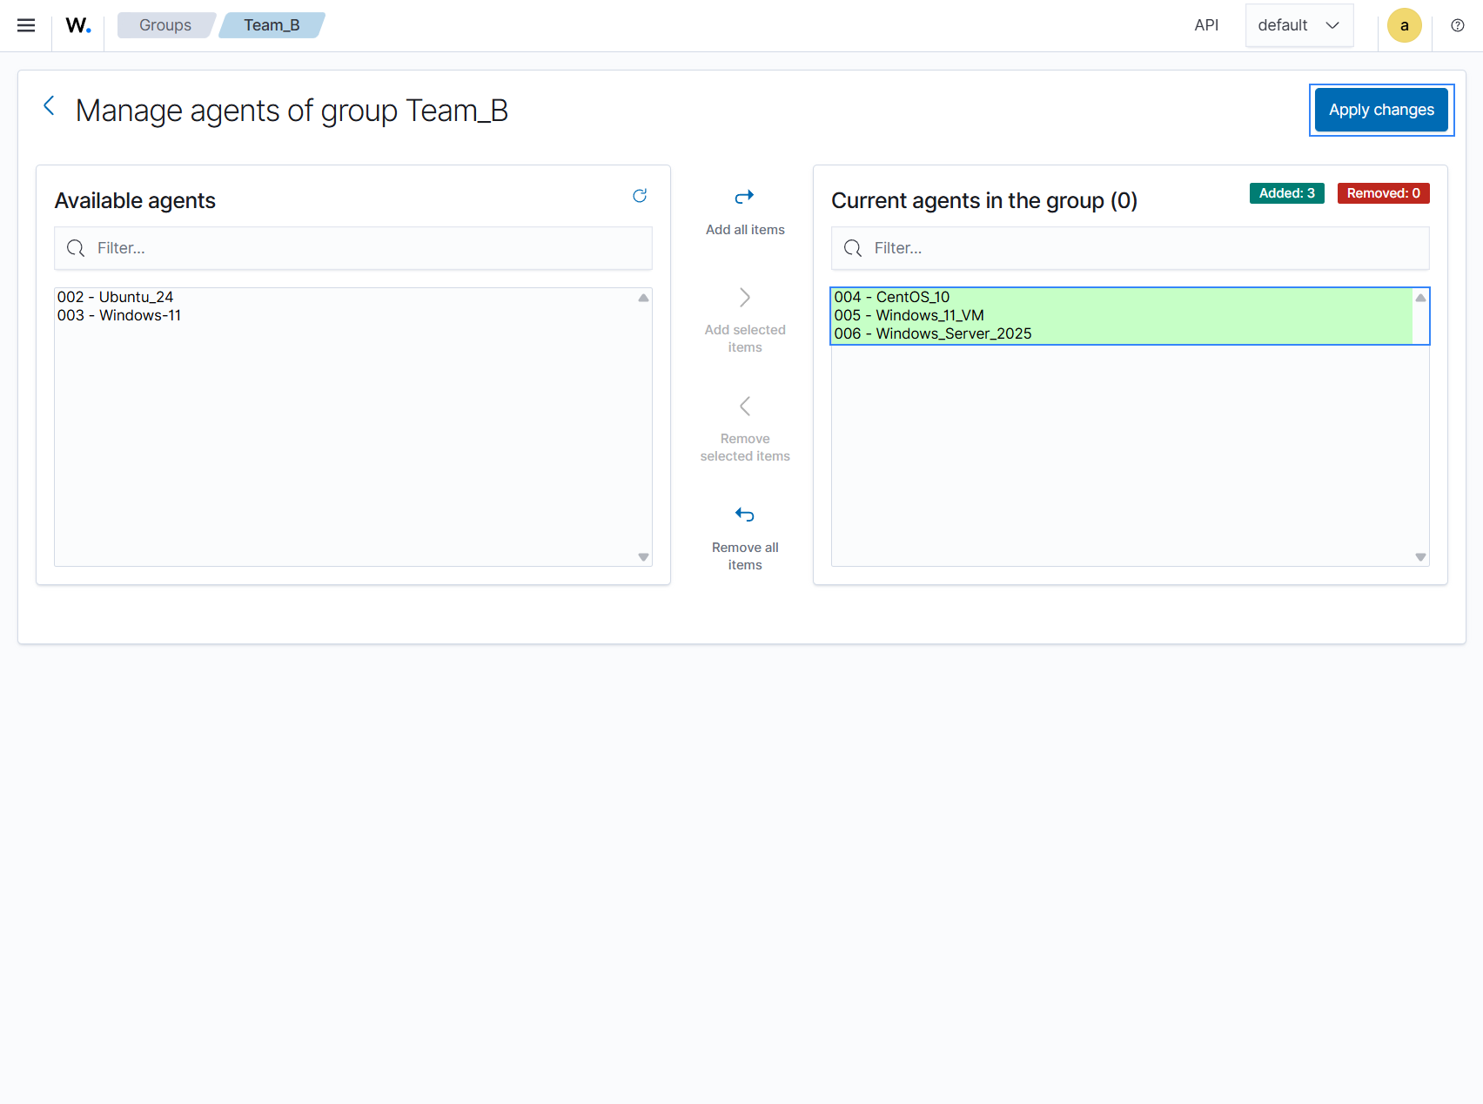This screenshot has height=1104, width=1483.
Task: Open the default API host dropdown
Action: coord(1298,25)
